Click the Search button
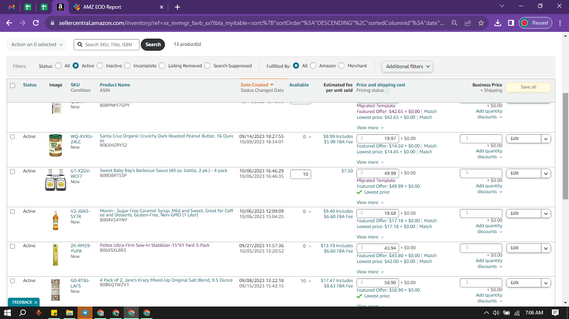This screenshot has width=569, height=319. [153, 44]
